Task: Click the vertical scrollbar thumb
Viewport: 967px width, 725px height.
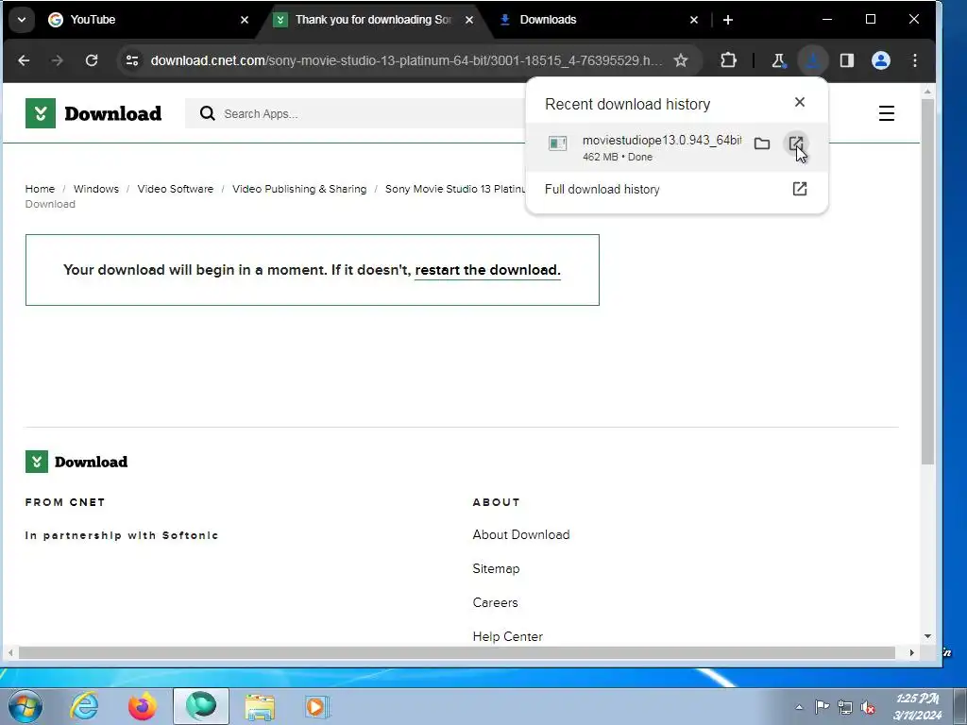Action: pos(927,281)
